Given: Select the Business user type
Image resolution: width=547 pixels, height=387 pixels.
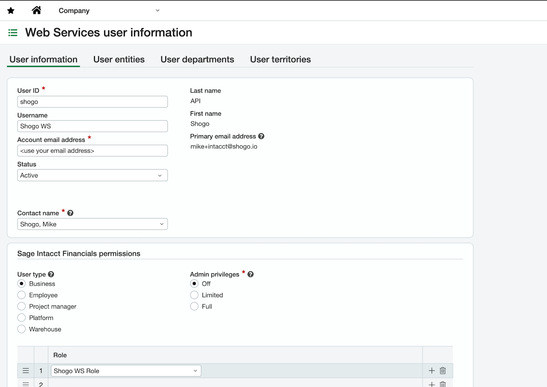Looking at the screenshot, I should [21, 284].
